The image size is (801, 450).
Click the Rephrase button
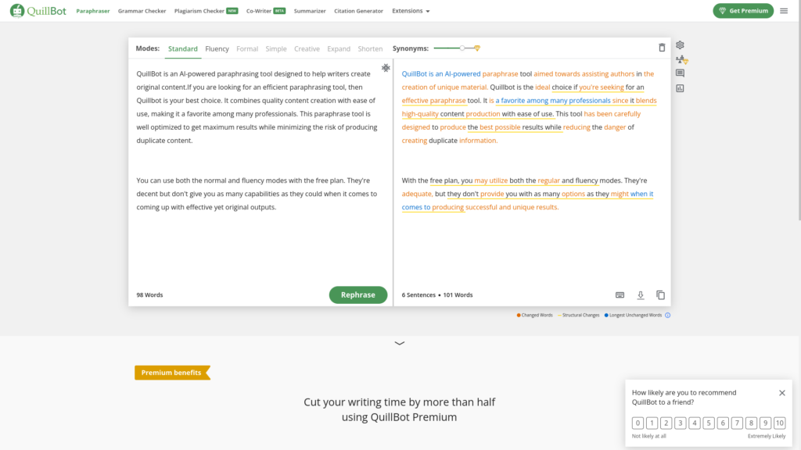(358, 295)
